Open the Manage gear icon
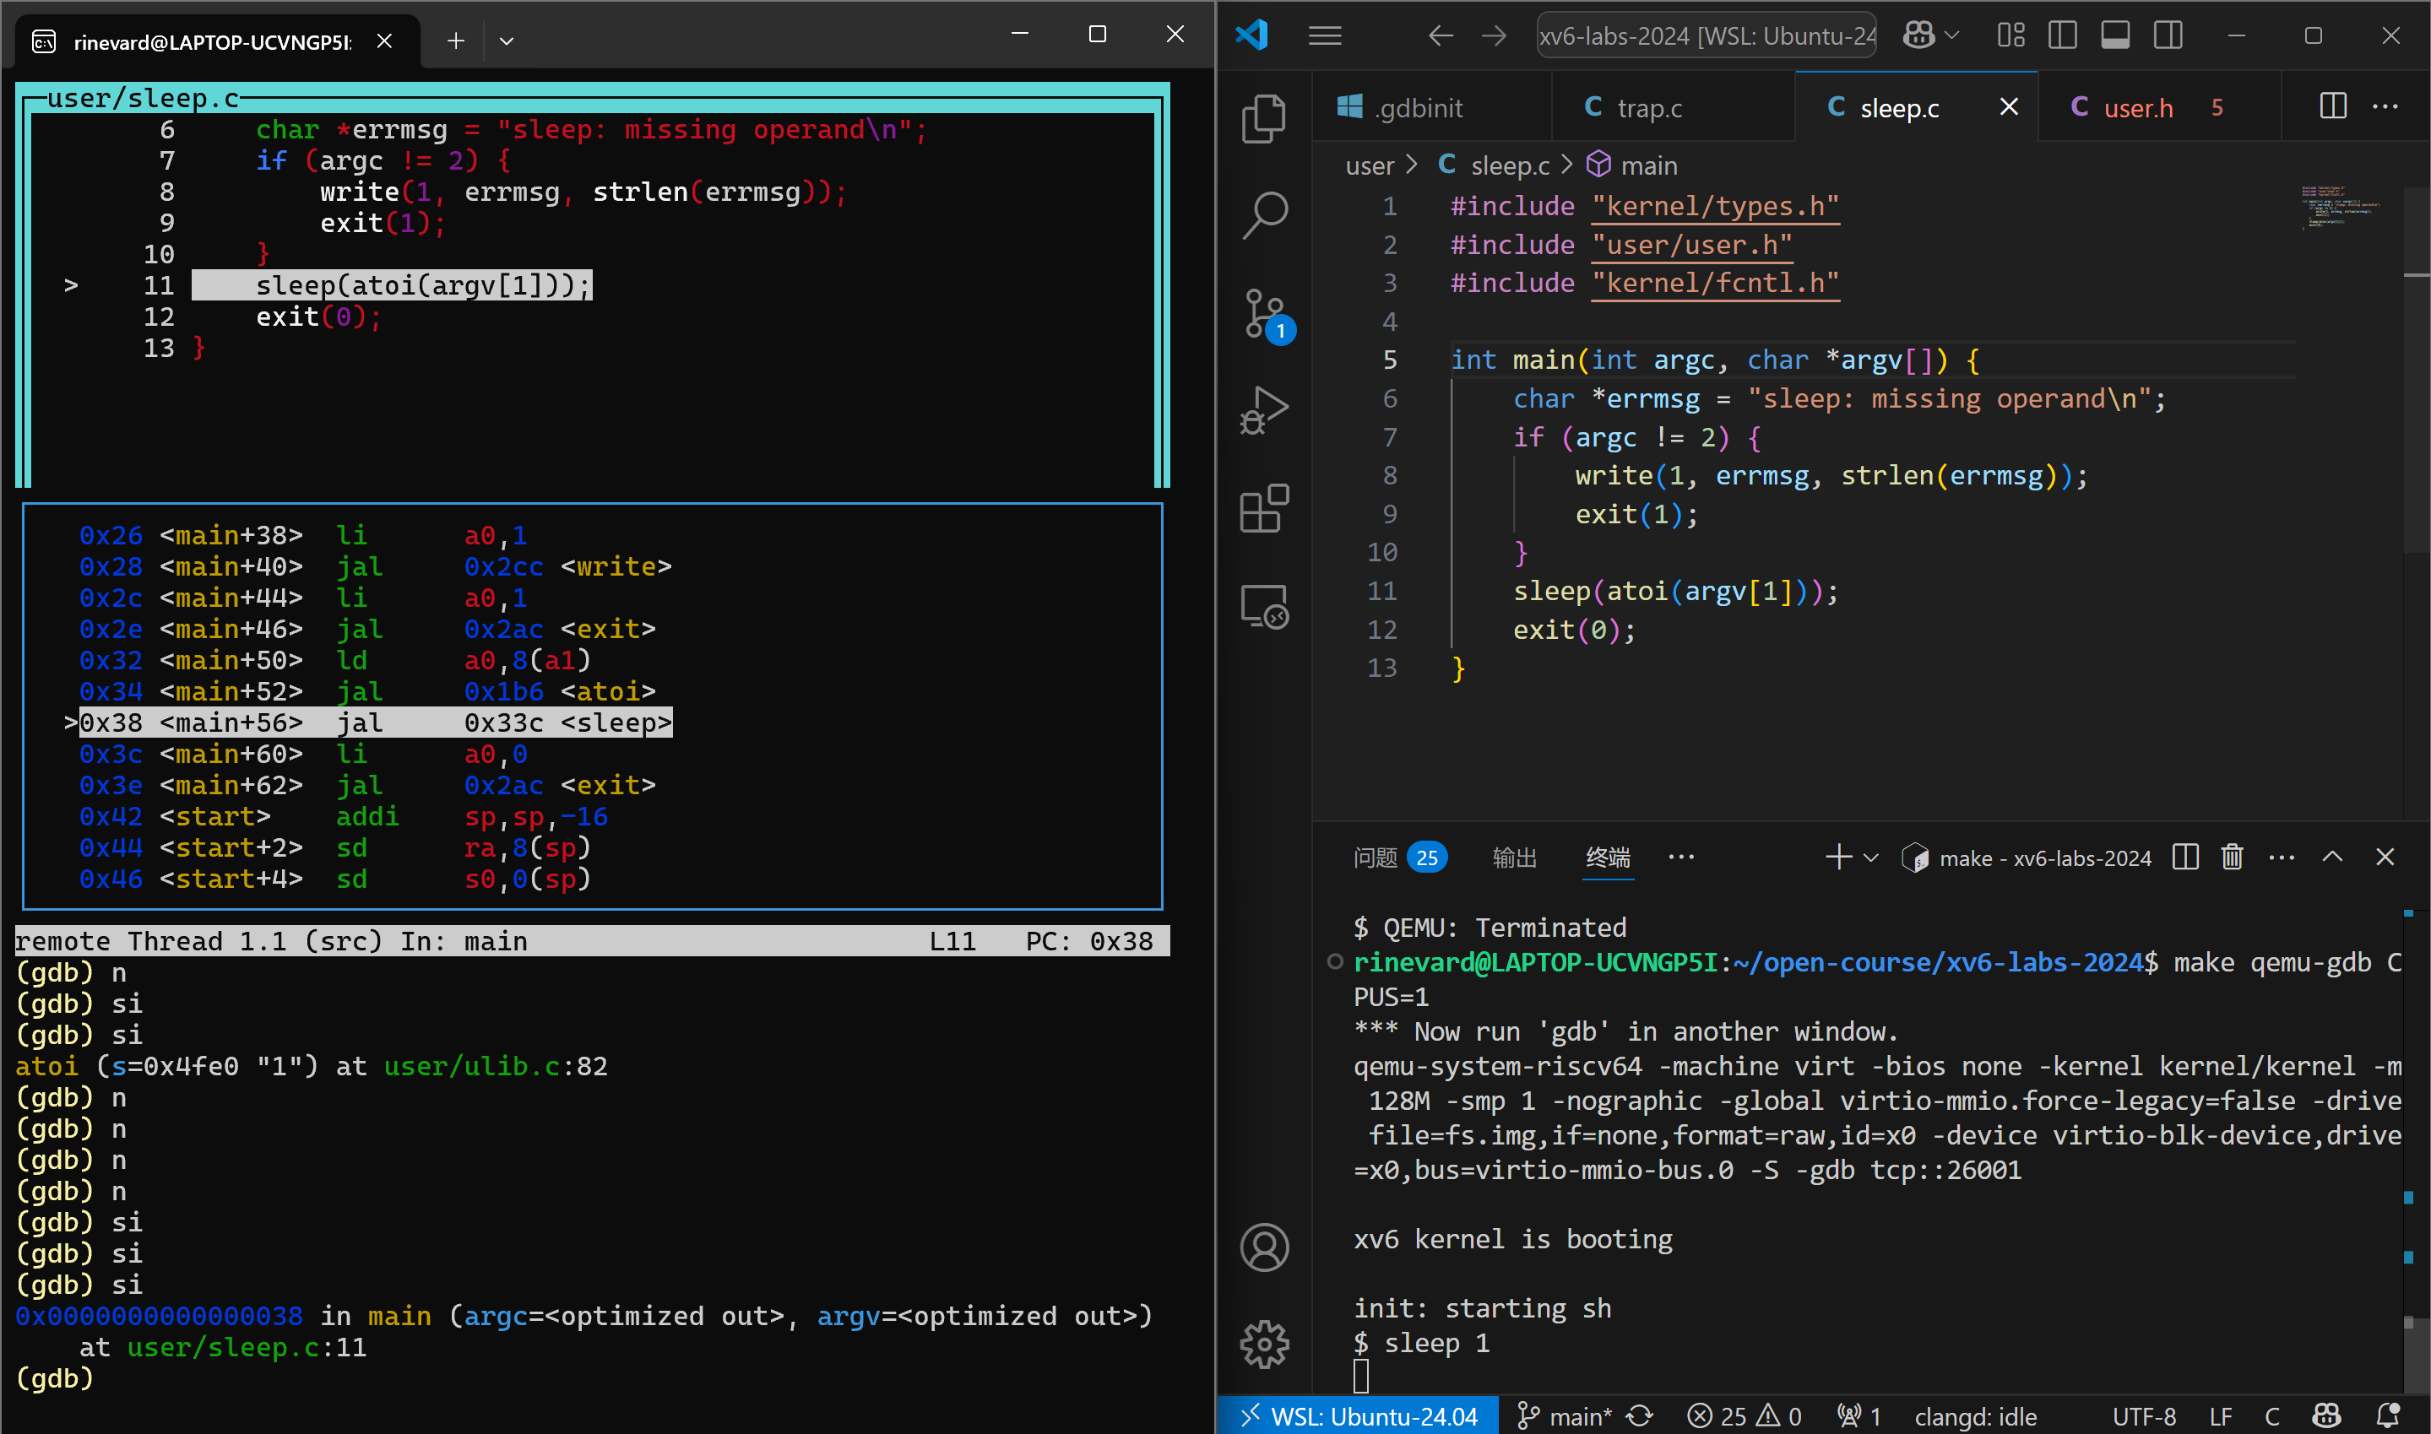 click(x=1263, y=1345)
